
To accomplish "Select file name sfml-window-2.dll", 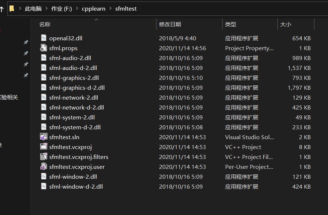I will click(x=73, y=177).
